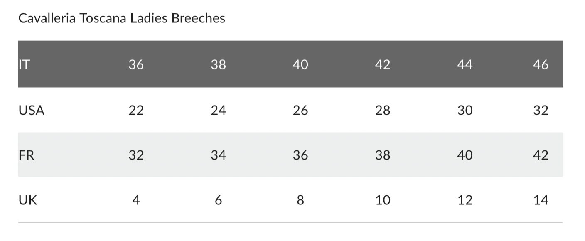585x241 pixels.
Task: Click USA size 30 cell
Action: [465, 111]
